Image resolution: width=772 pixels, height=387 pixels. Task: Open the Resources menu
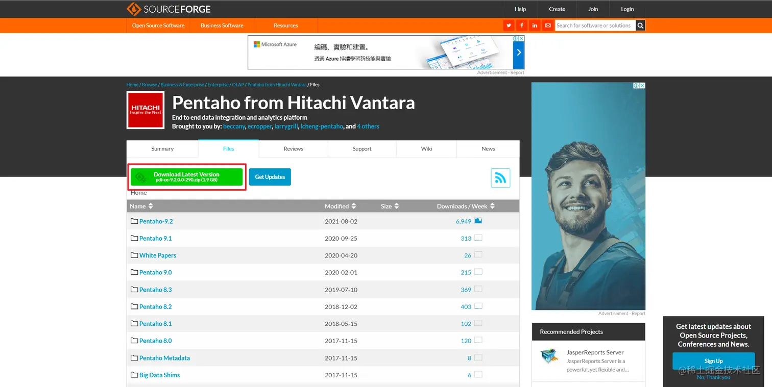pyautogui.click(x=285, y=25)
